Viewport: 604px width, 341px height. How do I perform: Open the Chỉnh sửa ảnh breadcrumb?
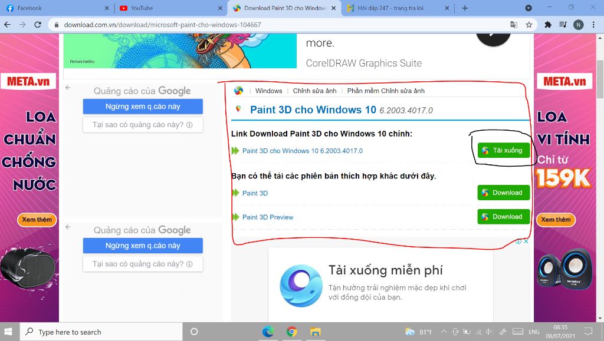(314, 91)
